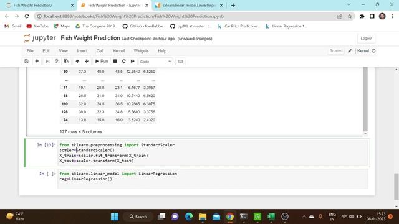The width and height of the screenshot is (399, 224).
Task: Cut selected cells with scissors icon
Action: tap(47, 61)
